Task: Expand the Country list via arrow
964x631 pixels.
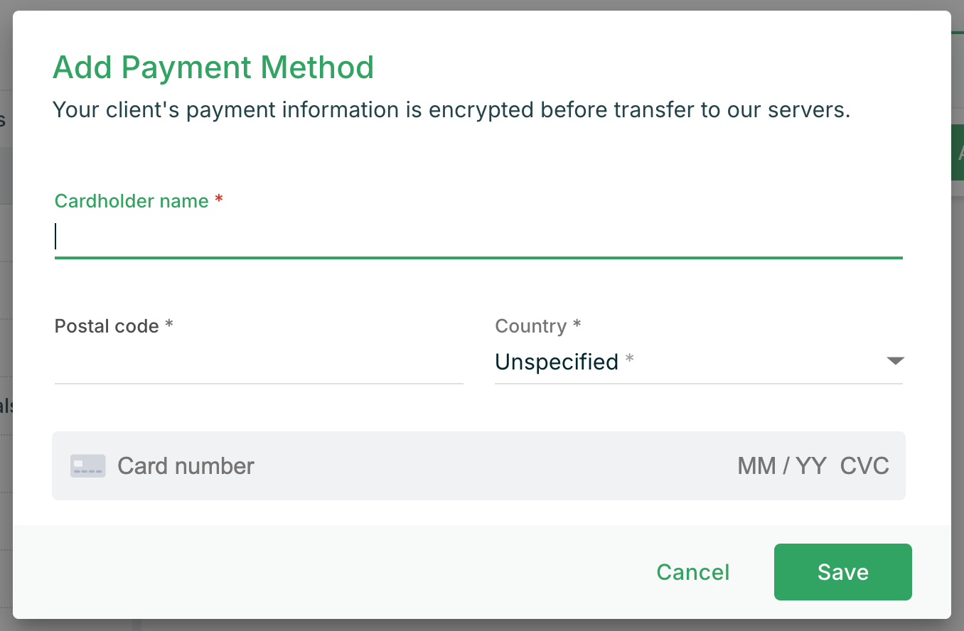Action: click(x=895, y=361)
